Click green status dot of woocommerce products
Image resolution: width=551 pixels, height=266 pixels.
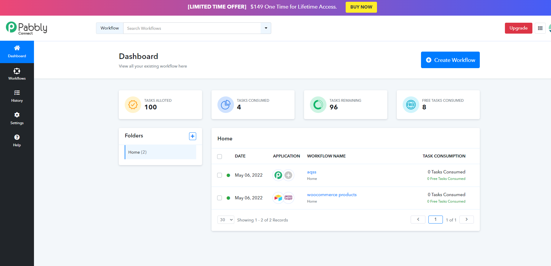tap(228, 198)
